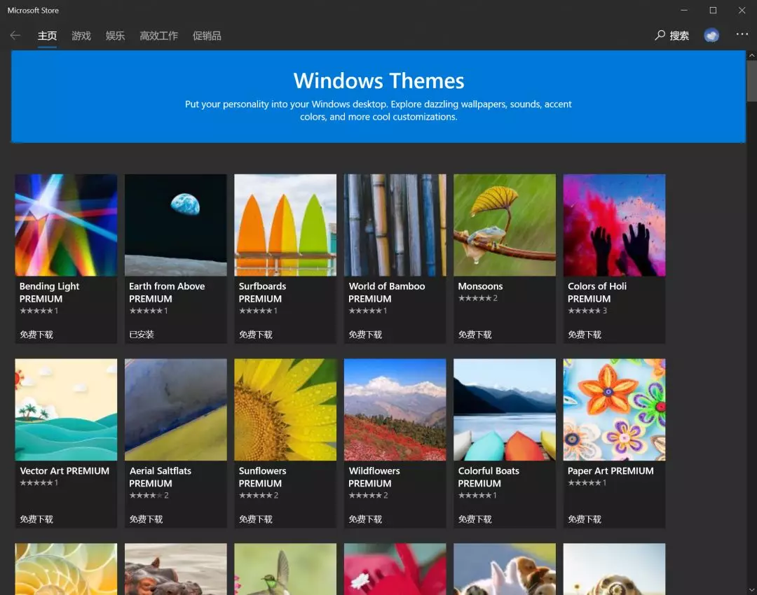Image resolution: width=757 pixels, height=595 pixels.
Task: Click the Colors of Holi PREMIUM title
Action: point(597,292)
